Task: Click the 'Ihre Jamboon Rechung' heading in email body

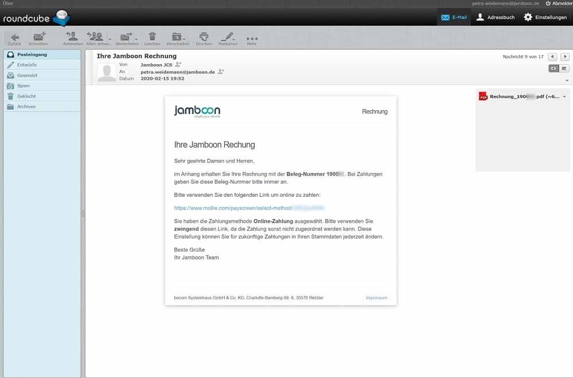Action: click(215, 145)
